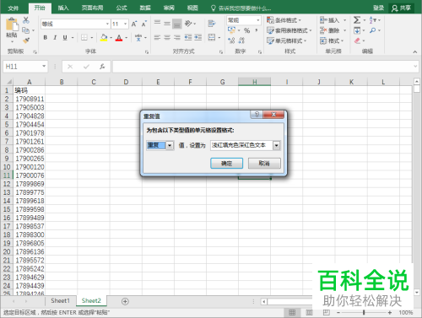
Task: Decrease font size with small A
Action: [x=144, y=24]
